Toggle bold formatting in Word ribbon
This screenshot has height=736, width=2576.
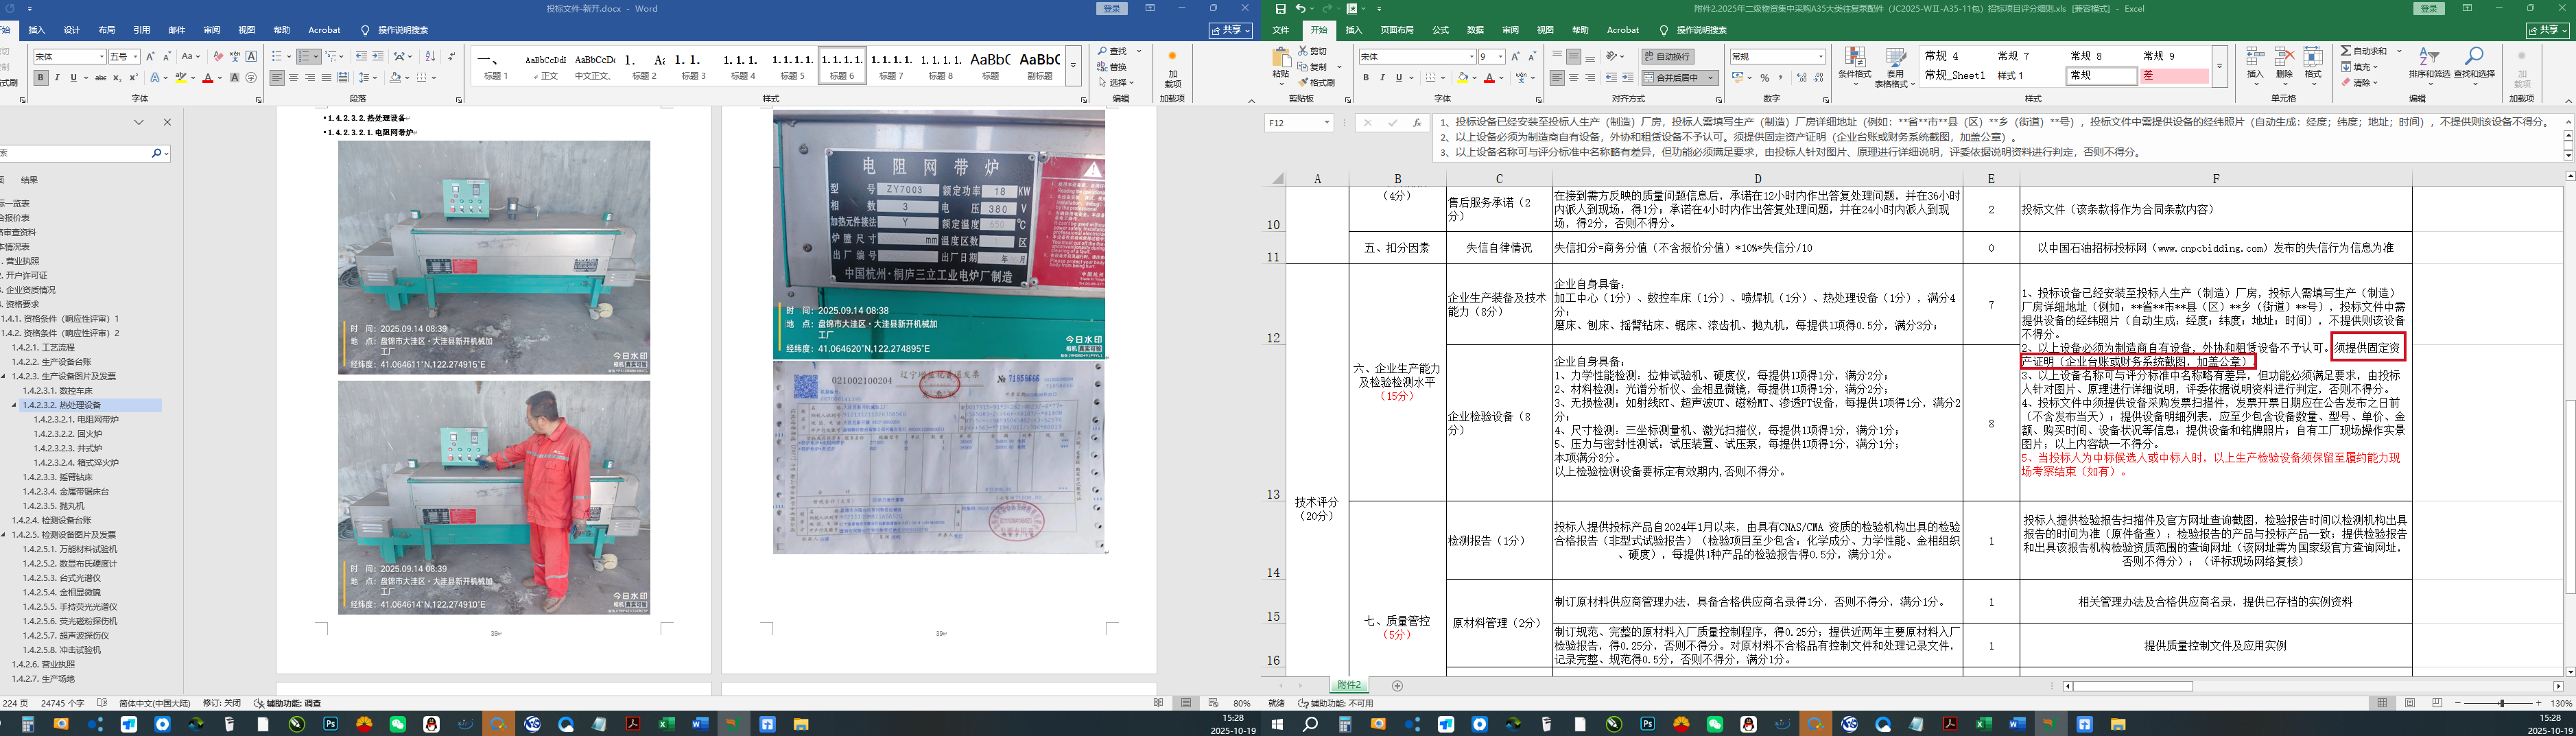pos(40,78)
